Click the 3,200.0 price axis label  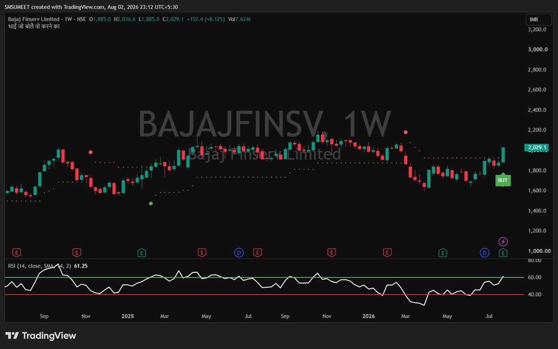click(536, 29)
